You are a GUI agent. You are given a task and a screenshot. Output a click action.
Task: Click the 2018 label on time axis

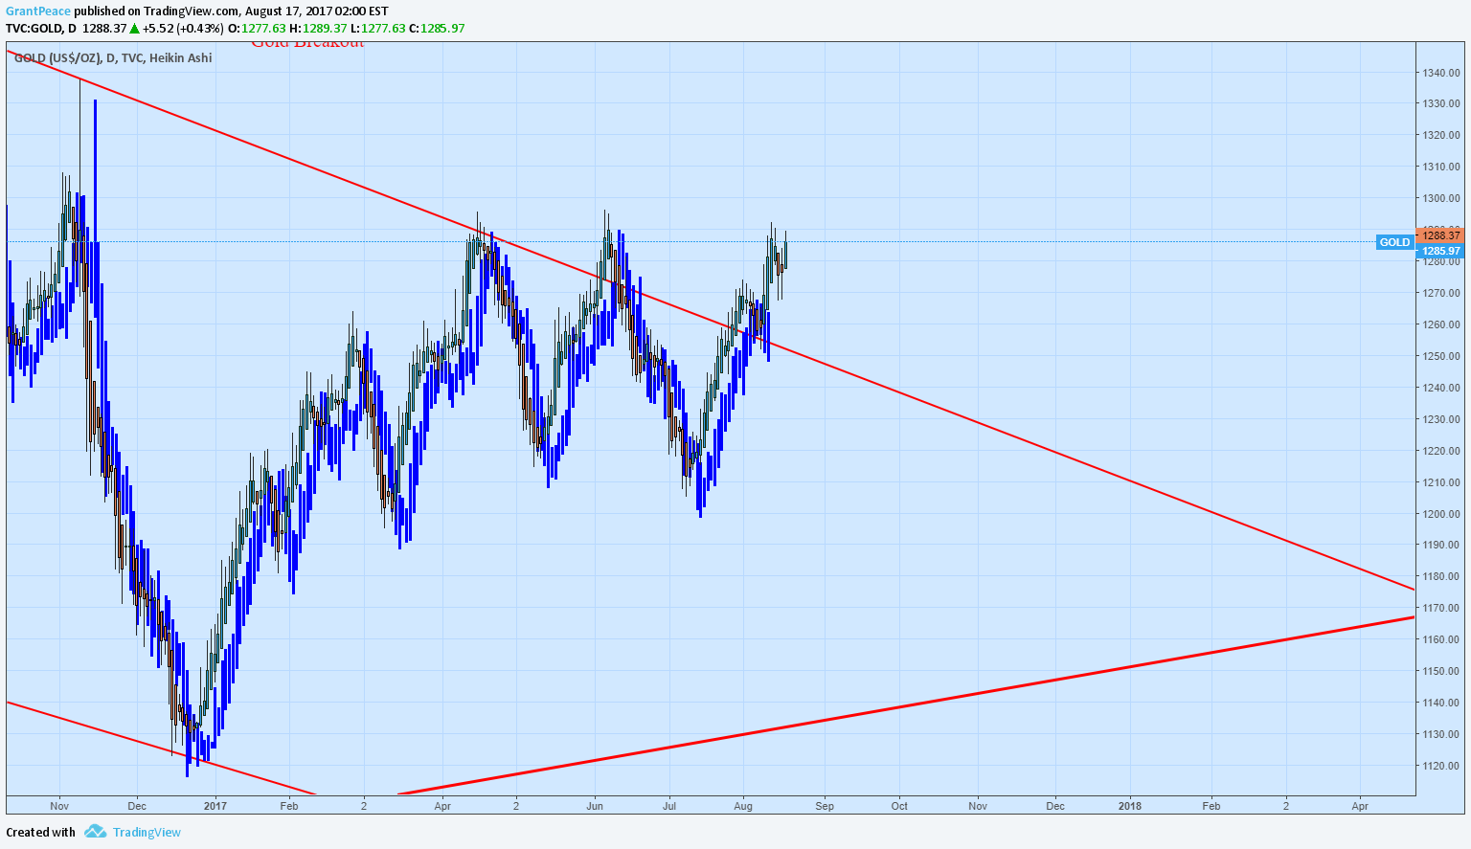click(x=1130, y=807)
